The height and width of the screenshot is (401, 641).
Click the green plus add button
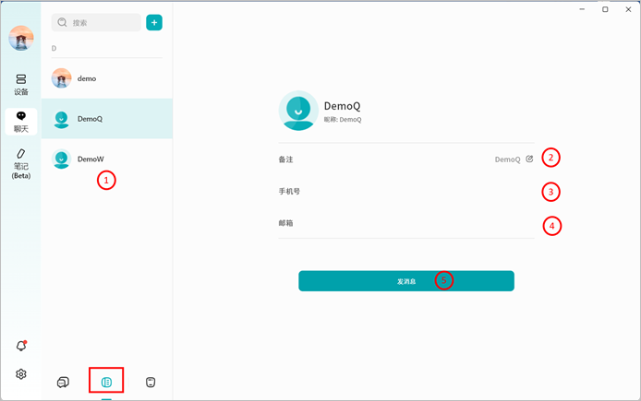(154, 22)
